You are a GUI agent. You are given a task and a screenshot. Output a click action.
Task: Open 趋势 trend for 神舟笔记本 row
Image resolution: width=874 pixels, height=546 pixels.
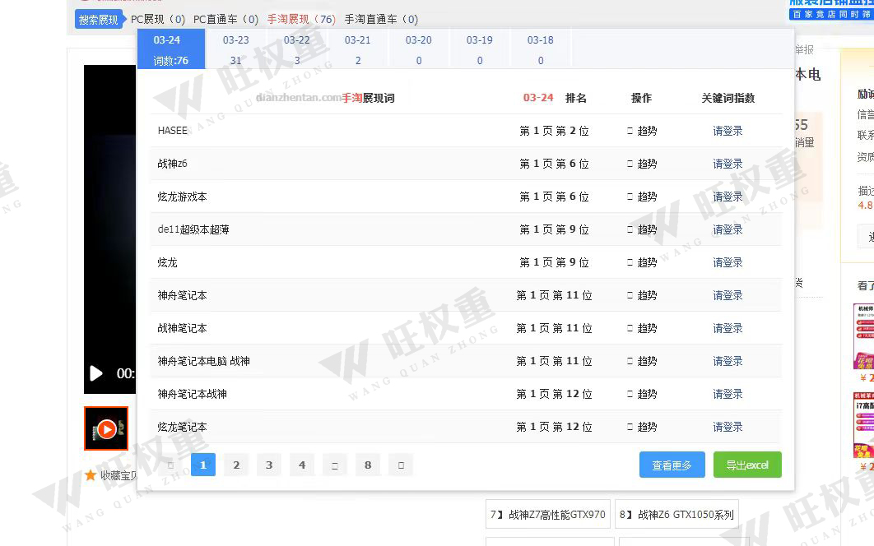642,295
